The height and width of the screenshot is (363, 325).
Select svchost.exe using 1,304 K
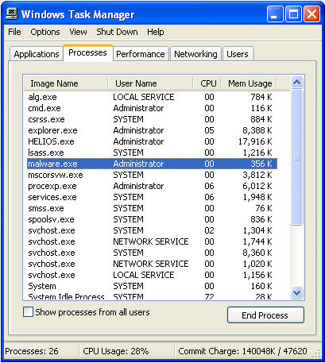[x=152, y=230]
